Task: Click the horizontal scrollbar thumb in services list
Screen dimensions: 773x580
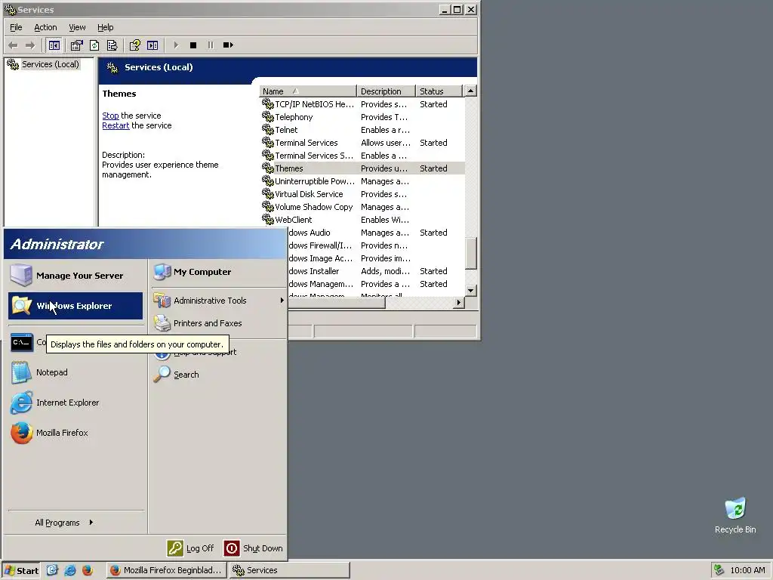Action: pos(336,302)
